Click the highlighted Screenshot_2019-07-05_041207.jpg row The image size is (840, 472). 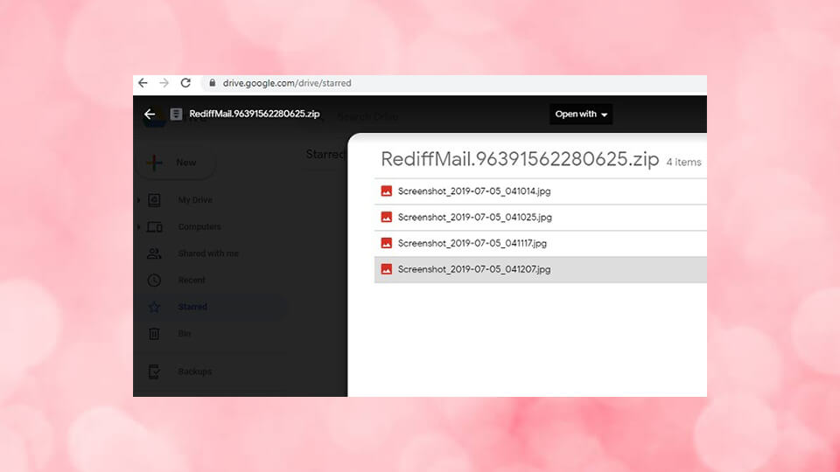click(473, 269)
